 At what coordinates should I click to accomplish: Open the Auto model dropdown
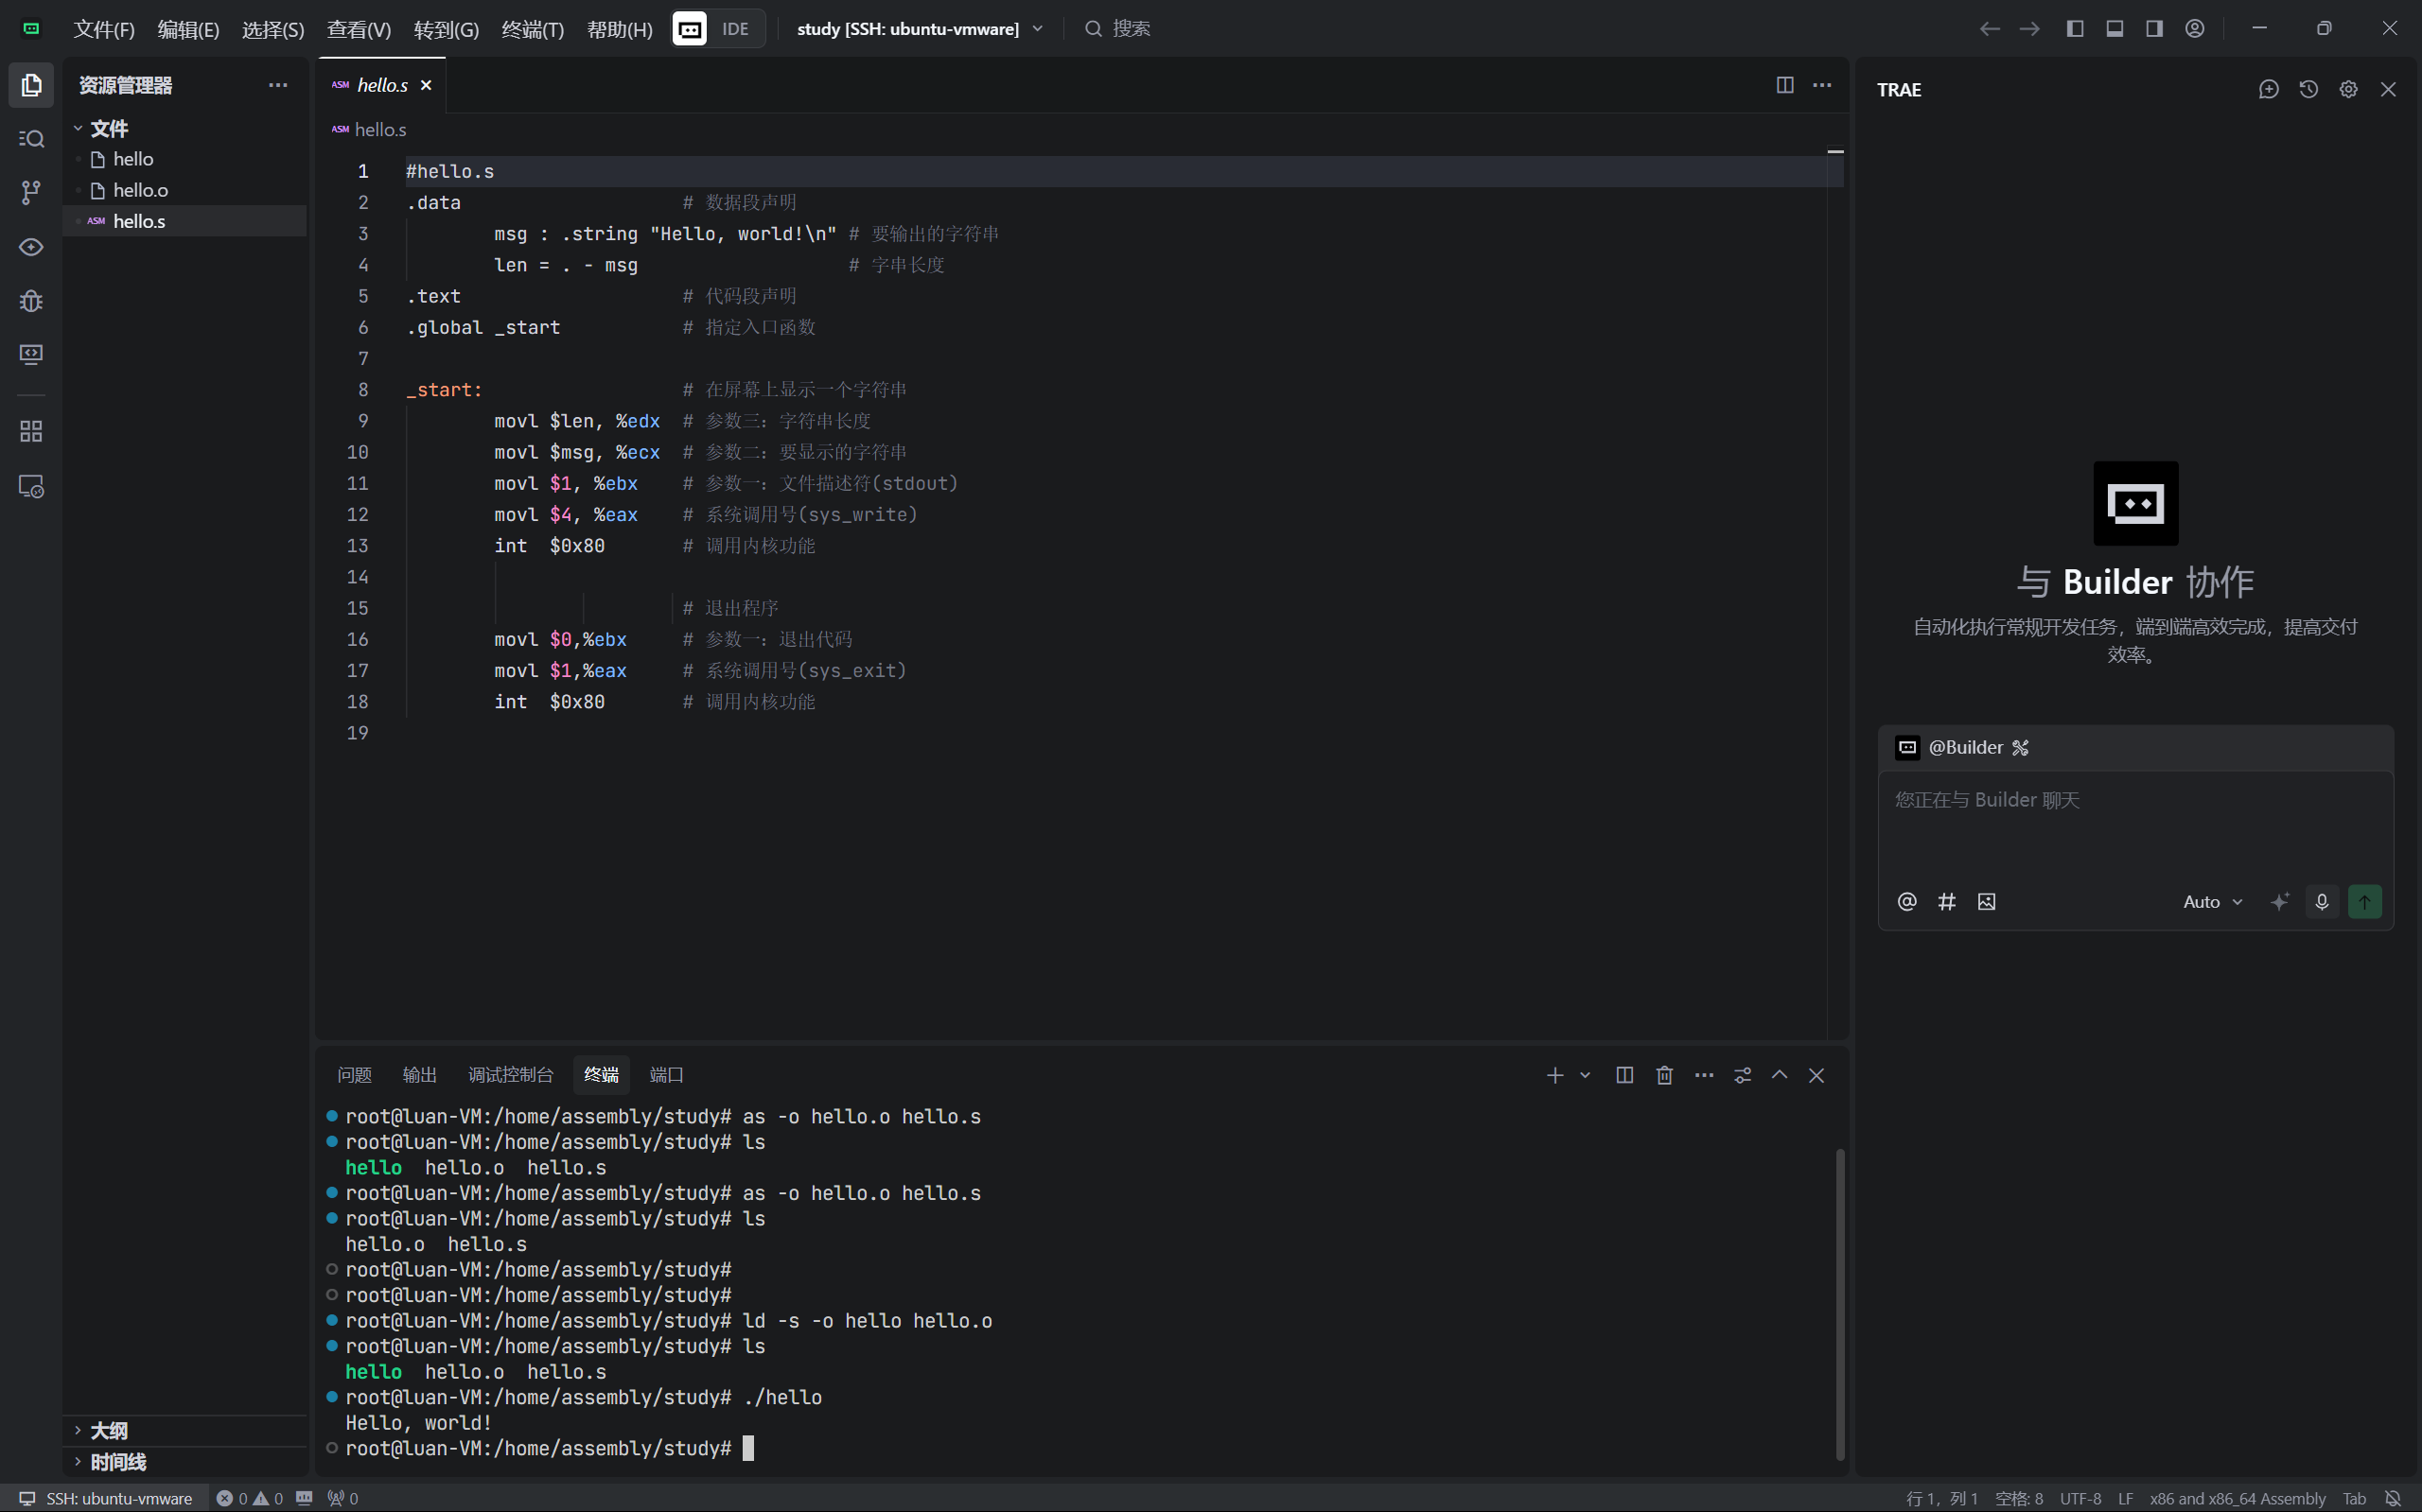pos(2212,901)
